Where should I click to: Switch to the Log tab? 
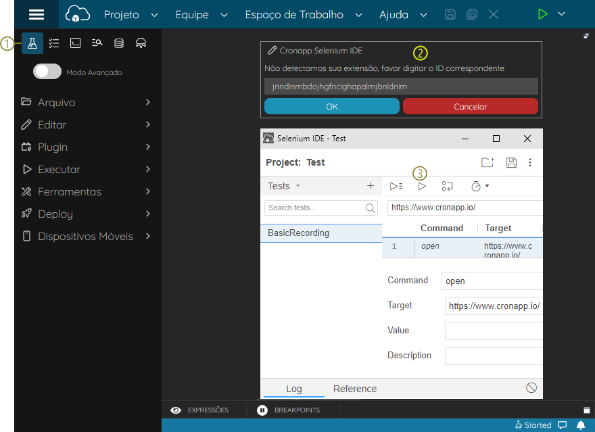coord(294,389)
